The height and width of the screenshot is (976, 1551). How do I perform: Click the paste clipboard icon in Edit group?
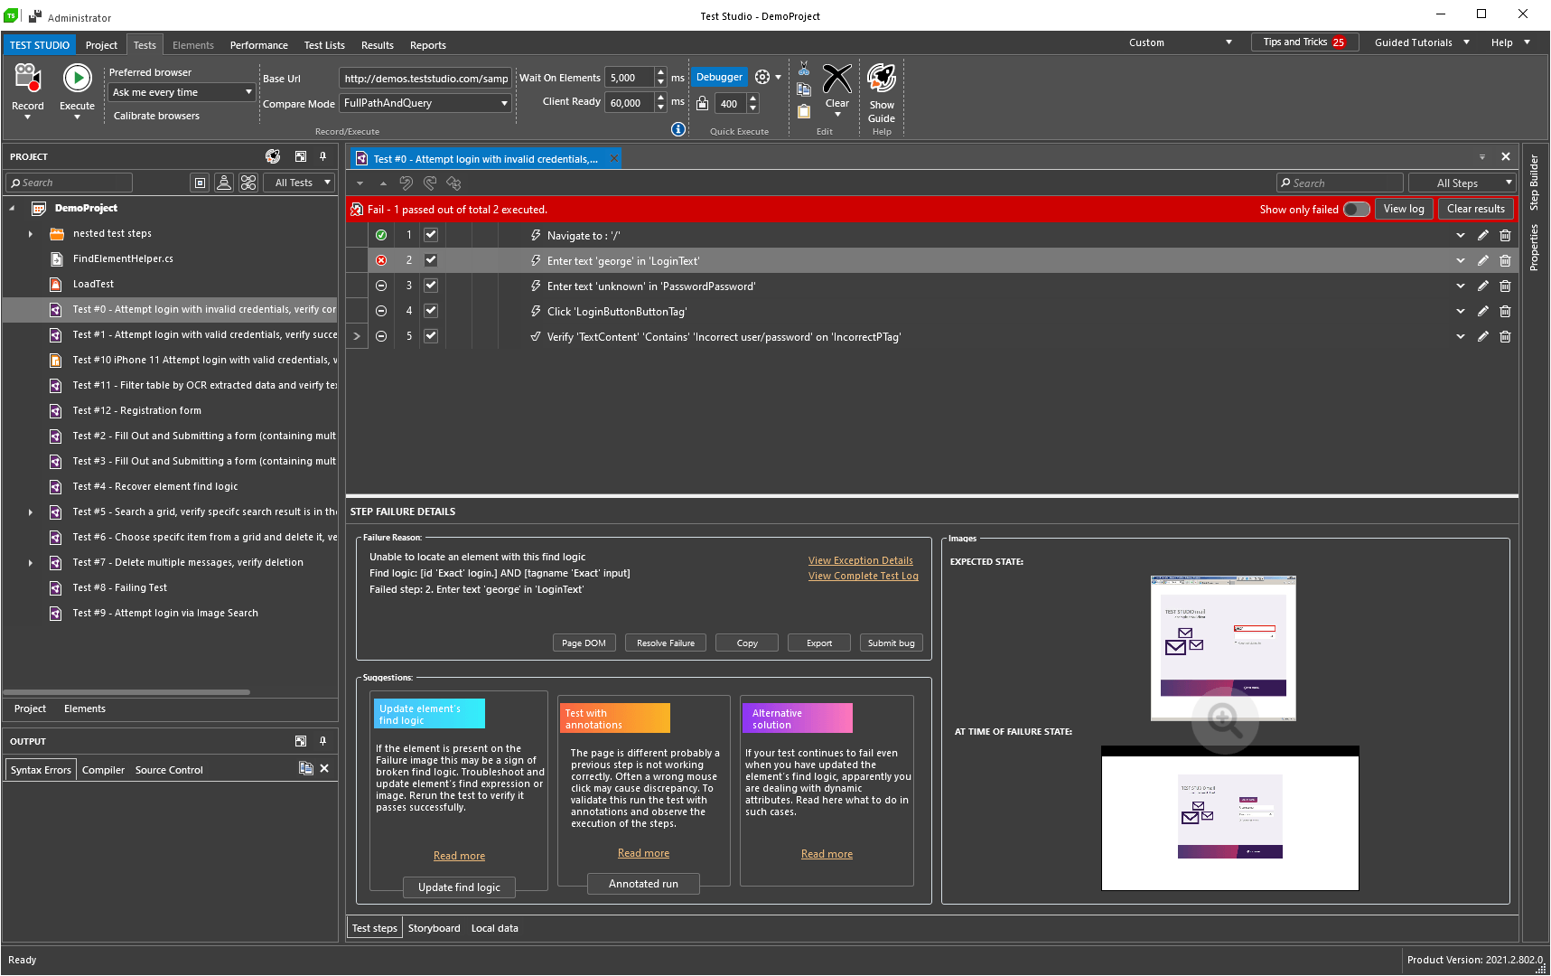pos(804,111)
